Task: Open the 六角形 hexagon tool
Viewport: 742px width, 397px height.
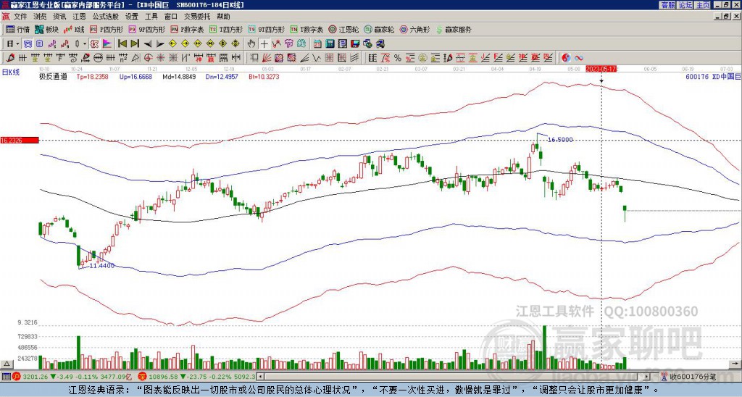Action: pos(415,29)
